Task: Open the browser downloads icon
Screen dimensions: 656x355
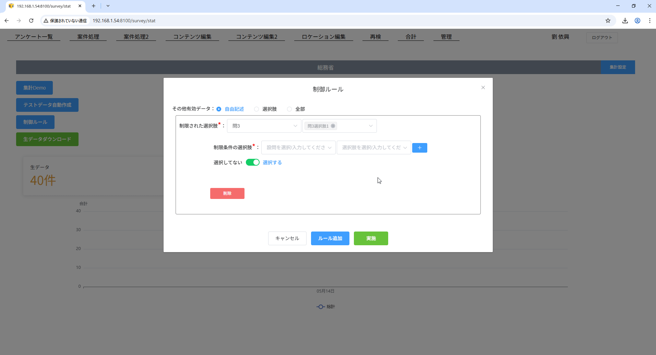Action: pos(625,21)
